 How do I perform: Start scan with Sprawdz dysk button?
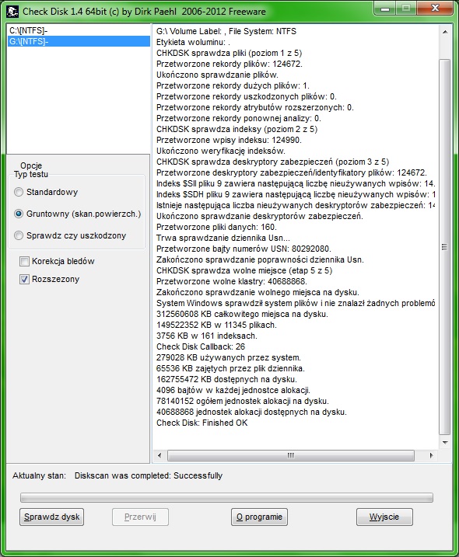[x=52, y=517]
